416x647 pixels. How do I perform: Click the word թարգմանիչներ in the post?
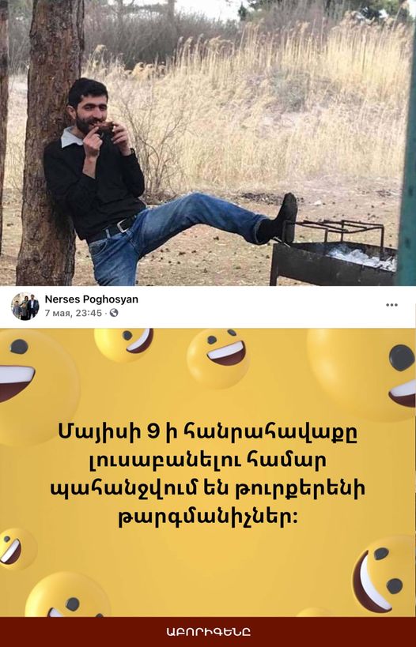208,517
